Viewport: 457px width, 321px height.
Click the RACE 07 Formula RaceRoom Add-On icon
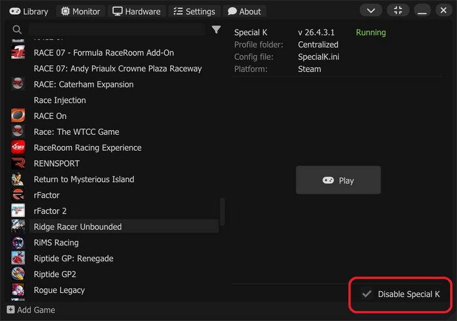[18, 53]
